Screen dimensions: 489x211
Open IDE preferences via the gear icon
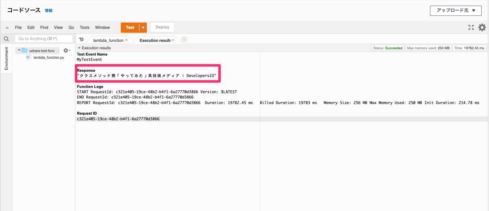482,27
